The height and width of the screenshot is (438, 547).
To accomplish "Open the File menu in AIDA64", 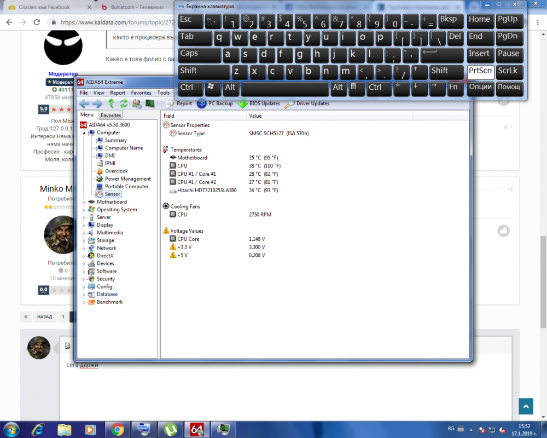I will pyautogui.click(x=84, y=93).
